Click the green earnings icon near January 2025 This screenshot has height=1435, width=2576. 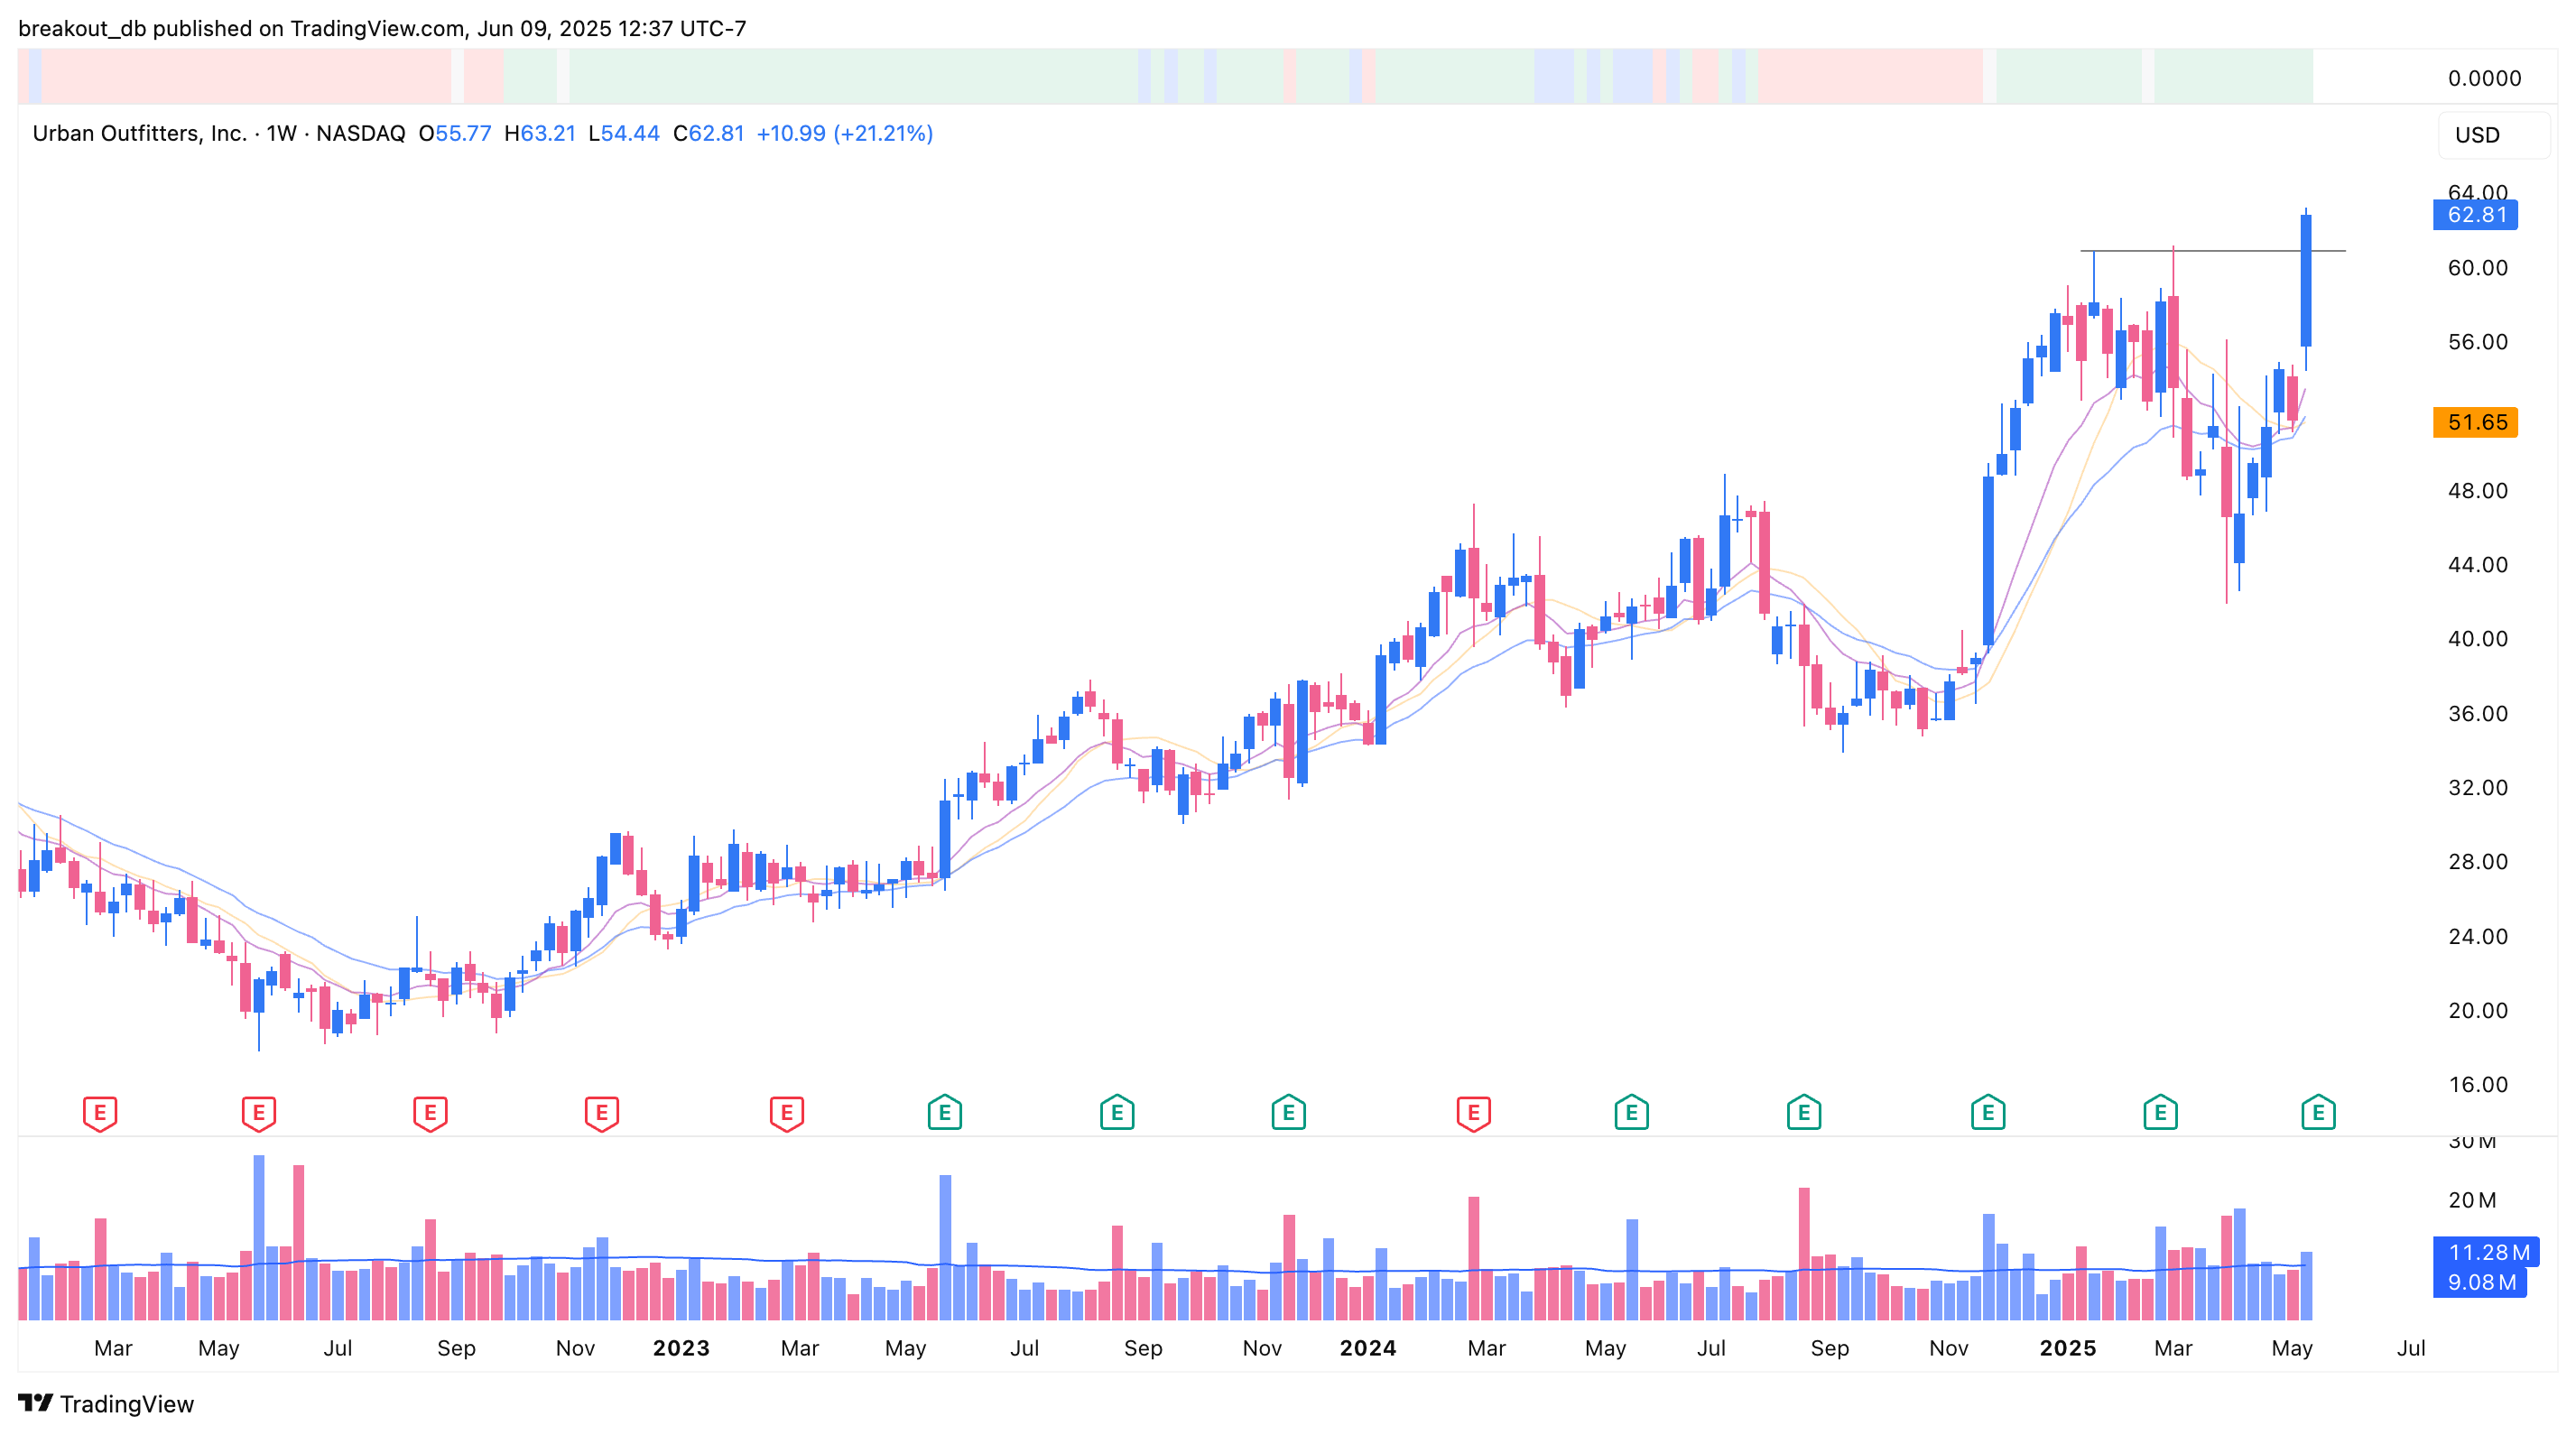1988,1112
